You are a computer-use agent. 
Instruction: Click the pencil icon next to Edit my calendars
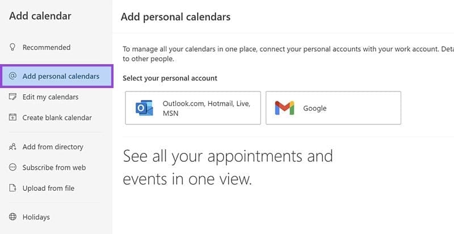pyautogui.click(x=12, y=97)
